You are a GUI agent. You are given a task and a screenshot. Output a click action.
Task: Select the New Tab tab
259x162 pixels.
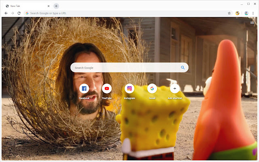[27, 6]
